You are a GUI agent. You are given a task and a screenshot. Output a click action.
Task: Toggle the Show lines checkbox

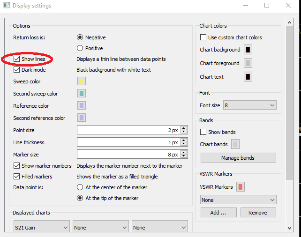point(16,59)
